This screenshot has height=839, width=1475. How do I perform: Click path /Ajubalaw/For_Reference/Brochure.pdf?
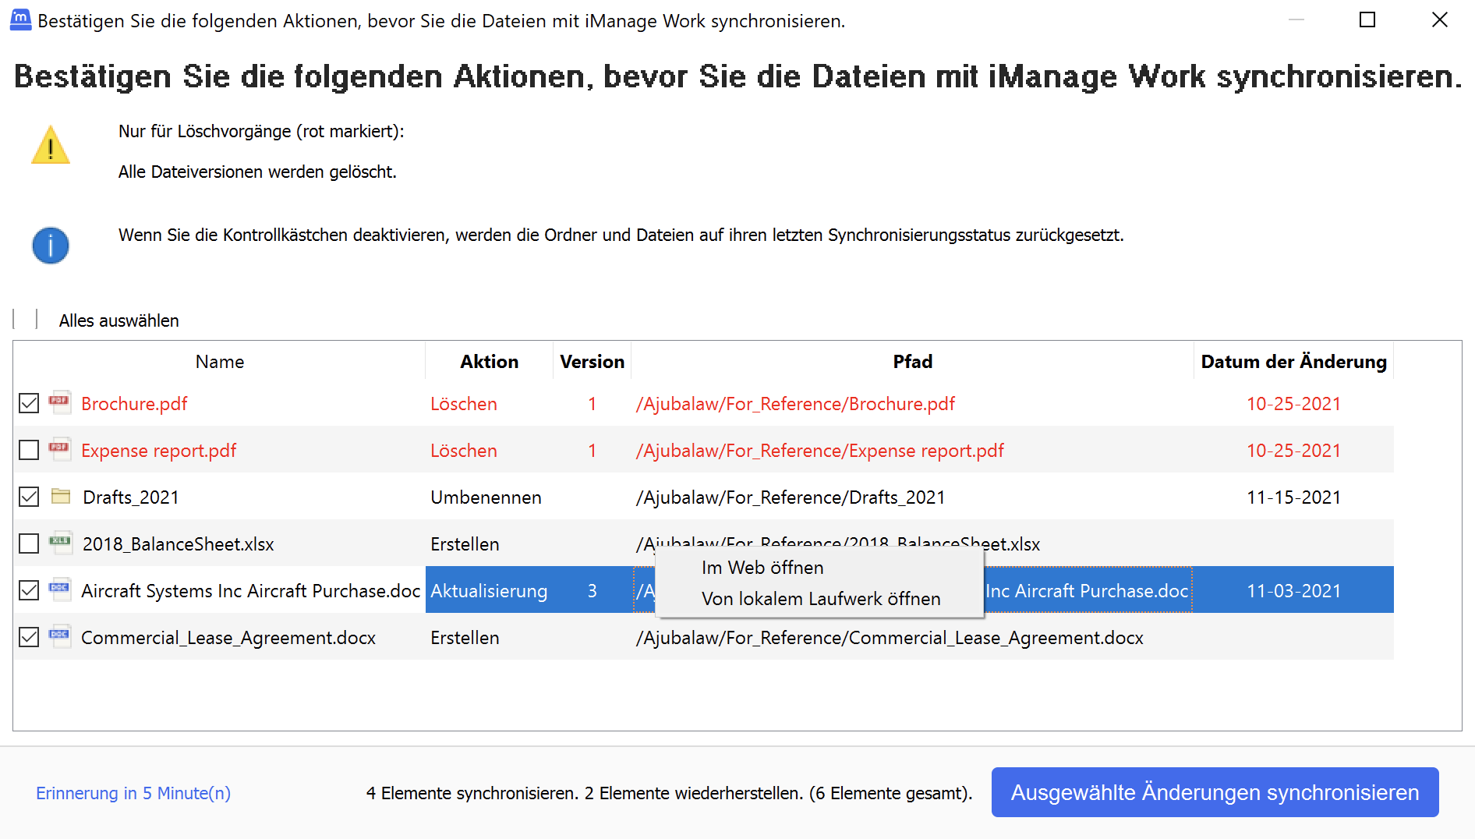(x=795, y=404)
